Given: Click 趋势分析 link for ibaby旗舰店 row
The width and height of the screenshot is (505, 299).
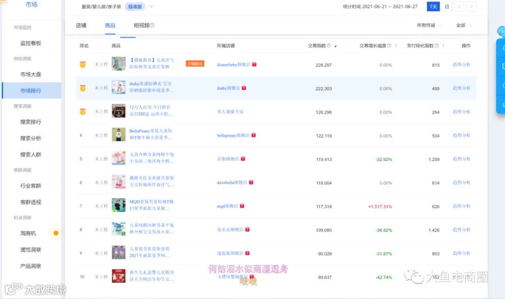Looking at the screenshot, I should point(462,88).
